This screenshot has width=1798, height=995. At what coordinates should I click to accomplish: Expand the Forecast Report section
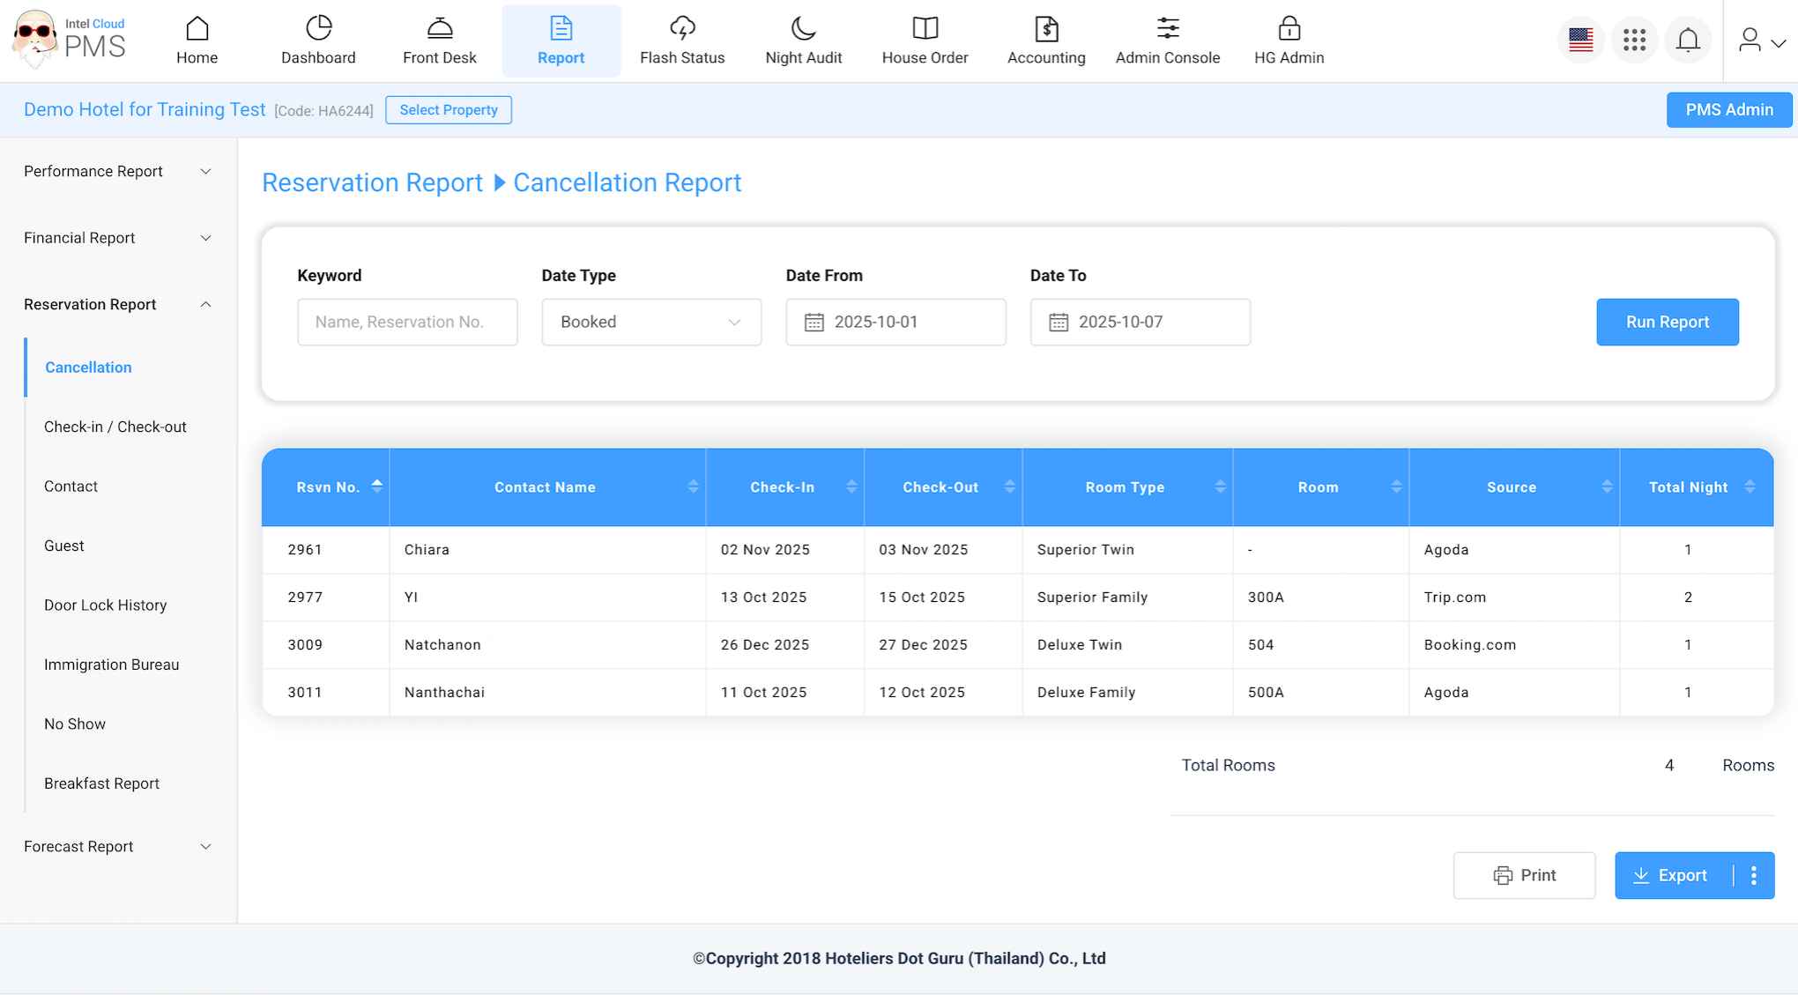[117, 846]
